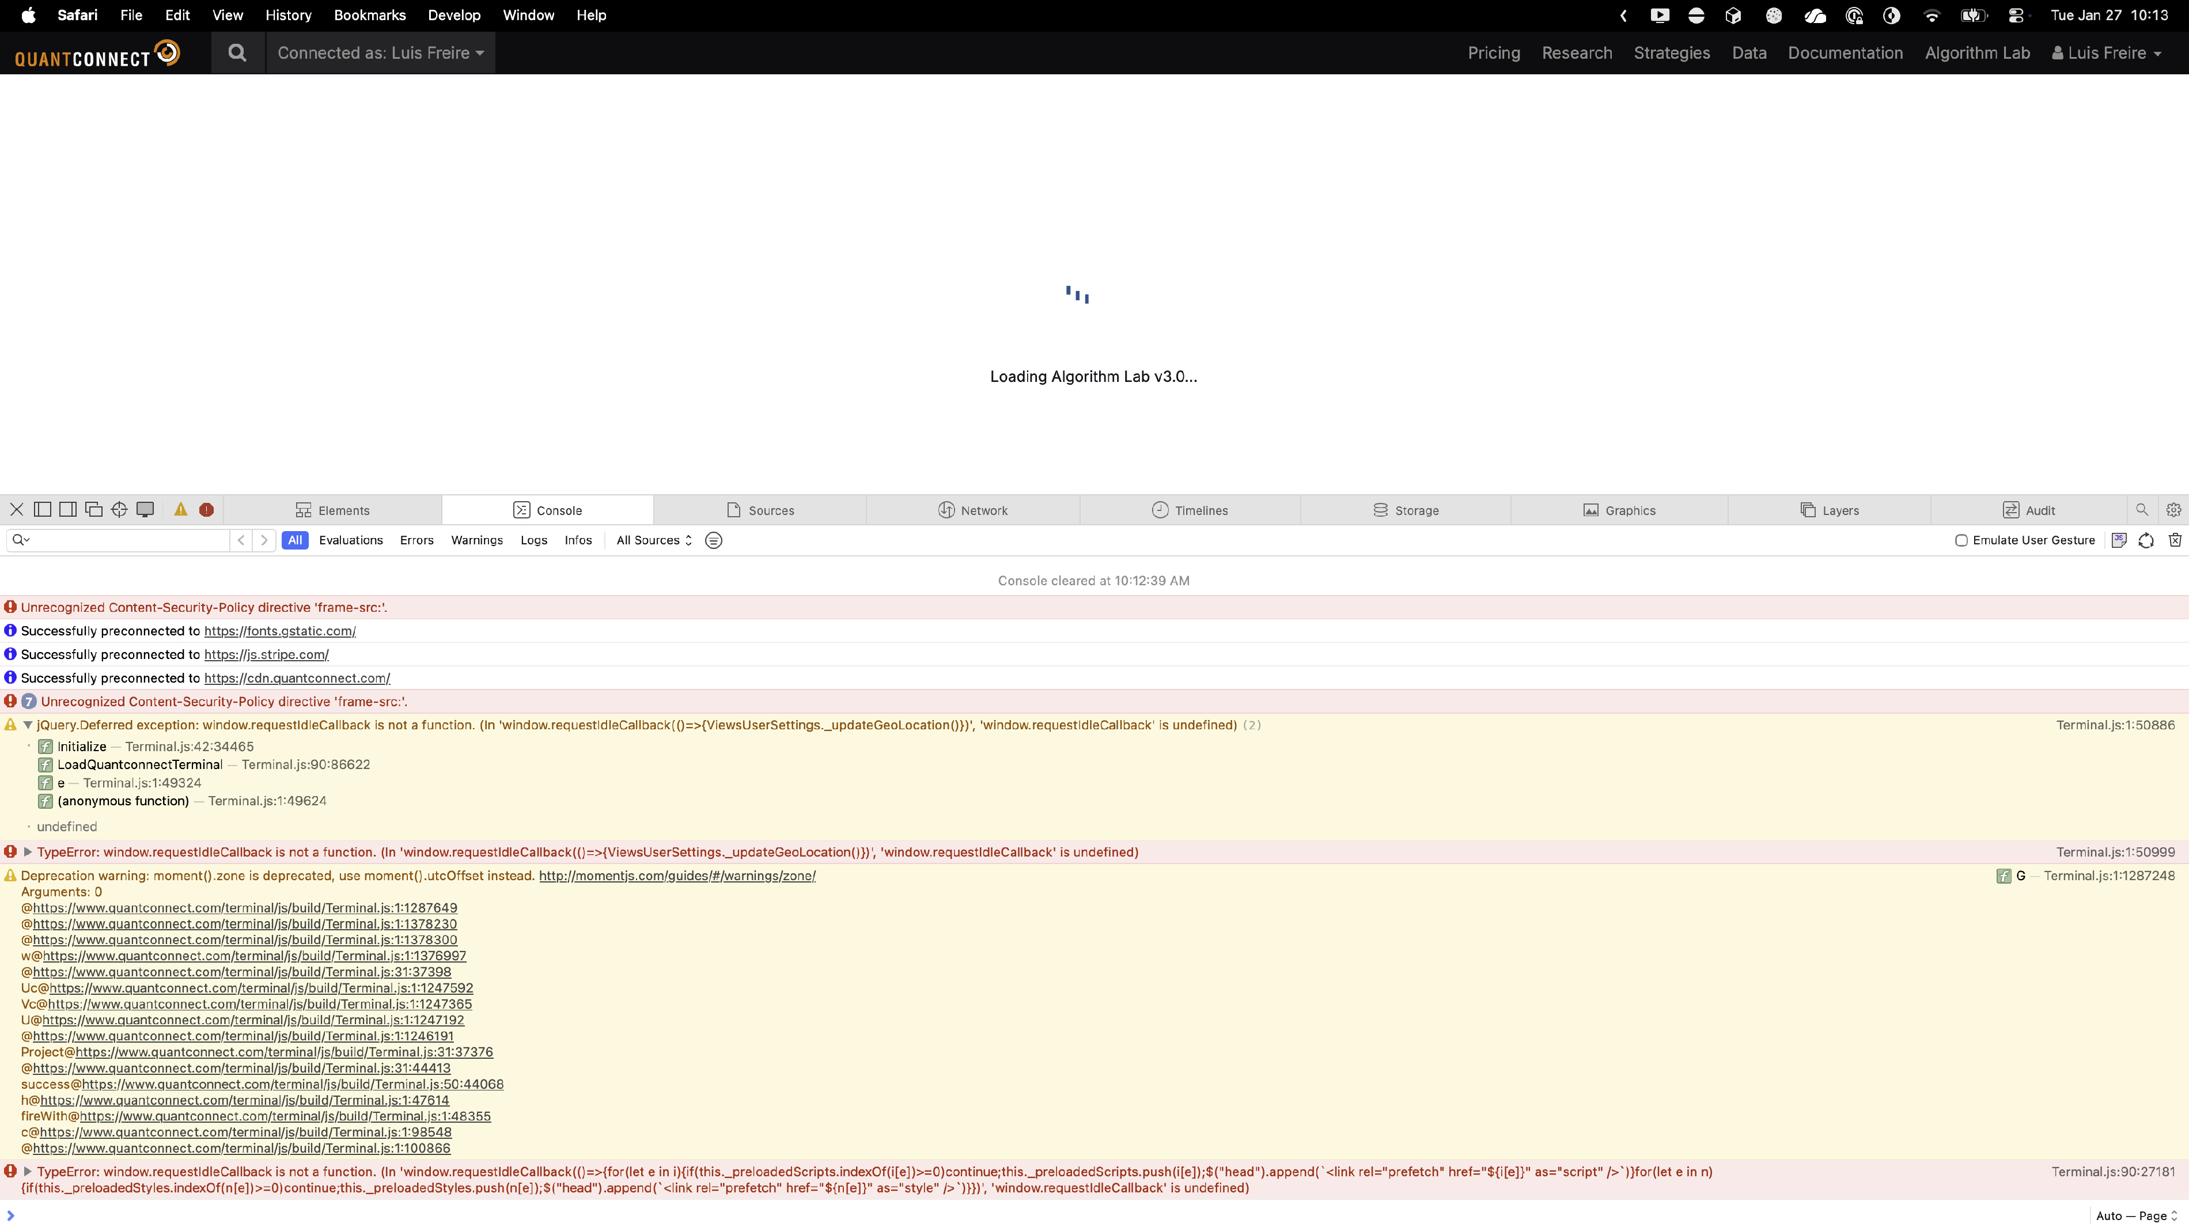Image resolution: width=2189 pixels, height=1231 pixels.
Task: Switch to the Network tab
Action: click(x=973, y=510)
